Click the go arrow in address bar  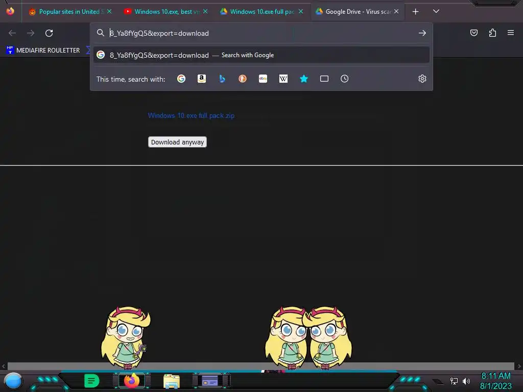(x=422, y=33)
